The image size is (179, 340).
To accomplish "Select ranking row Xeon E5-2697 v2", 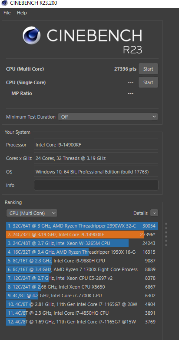I will [x=82, y=278].
